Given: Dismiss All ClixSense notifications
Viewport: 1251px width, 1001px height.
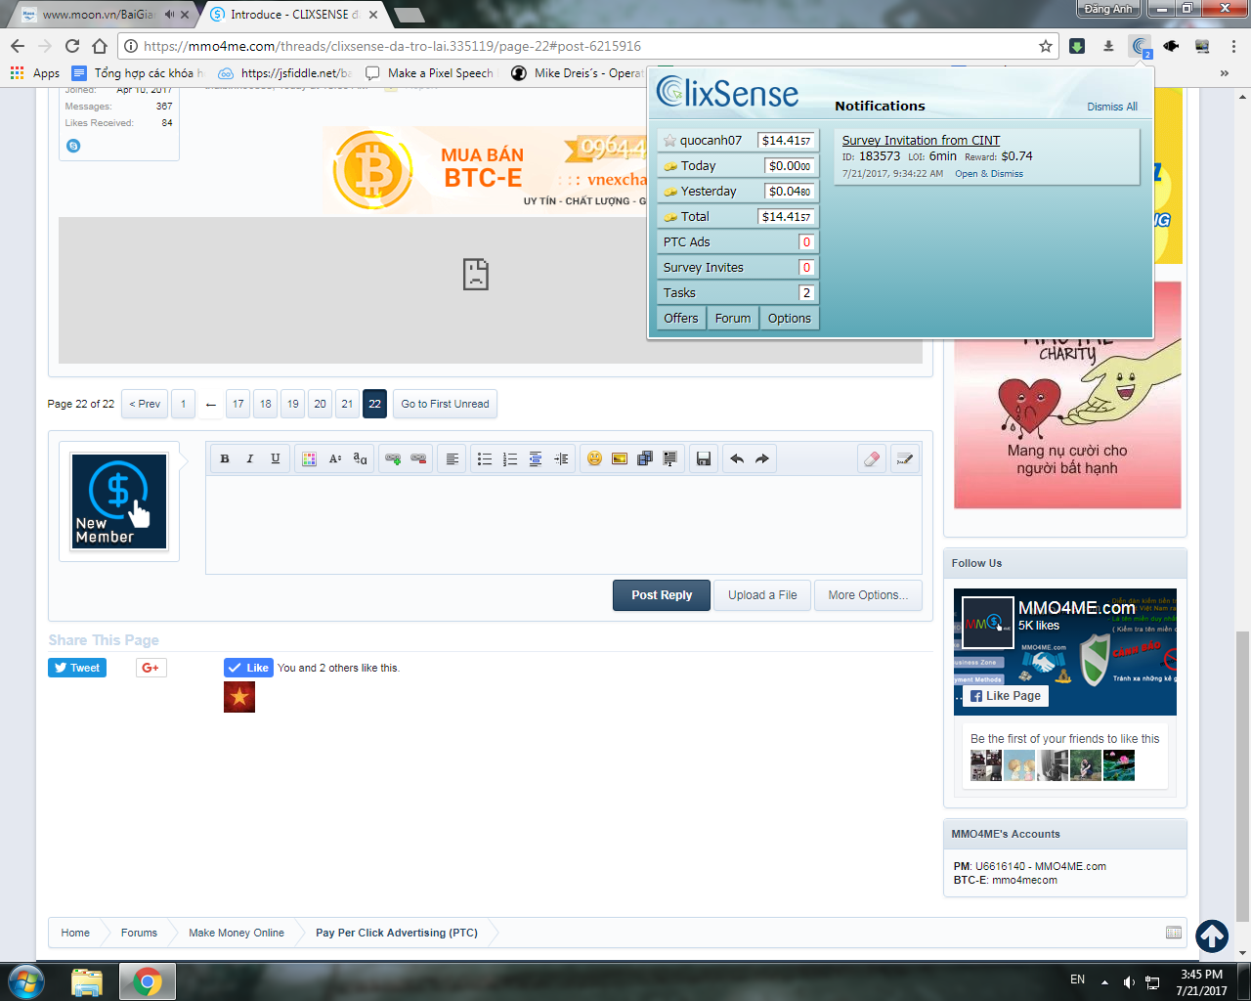Looking at the screenshot, I should (x=1112, y=107).
